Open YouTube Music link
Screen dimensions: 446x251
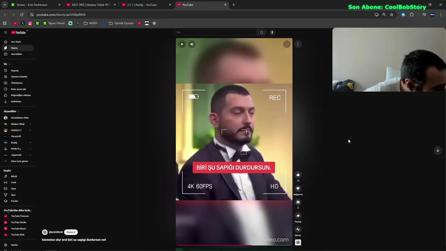tap(17, 229)
